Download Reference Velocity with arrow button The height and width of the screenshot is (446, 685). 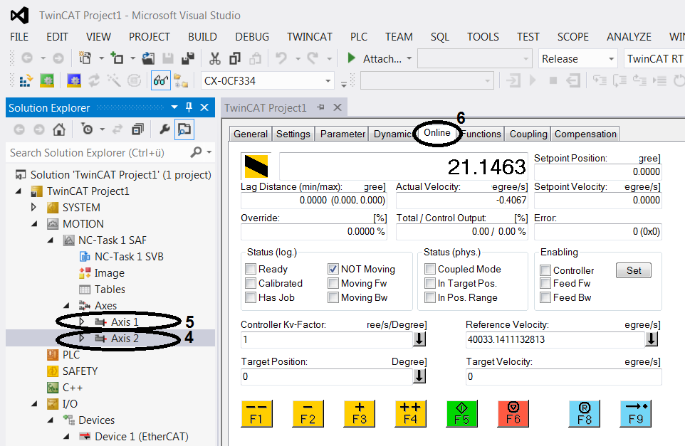[x=652, y=339]
